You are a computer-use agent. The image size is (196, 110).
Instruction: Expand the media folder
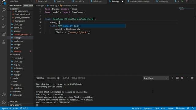pos(15,78)
